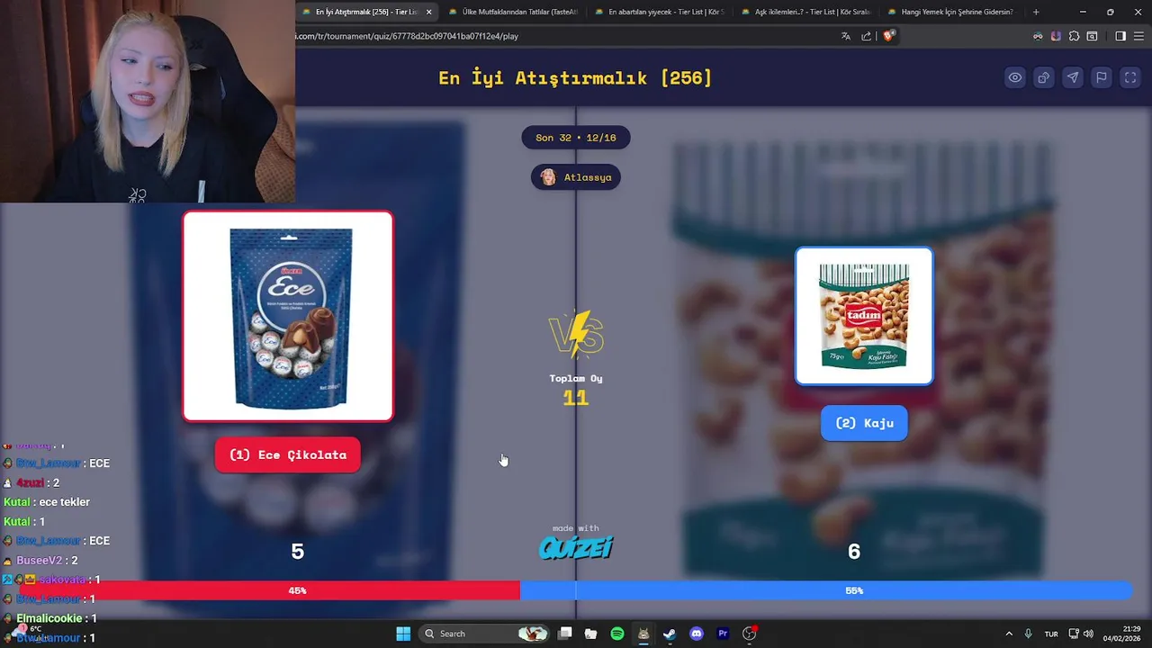This screenshot has width=1152, height=648.
Task: Click chat message 'Kutal : ece tekler'
Action: point(47,502)
